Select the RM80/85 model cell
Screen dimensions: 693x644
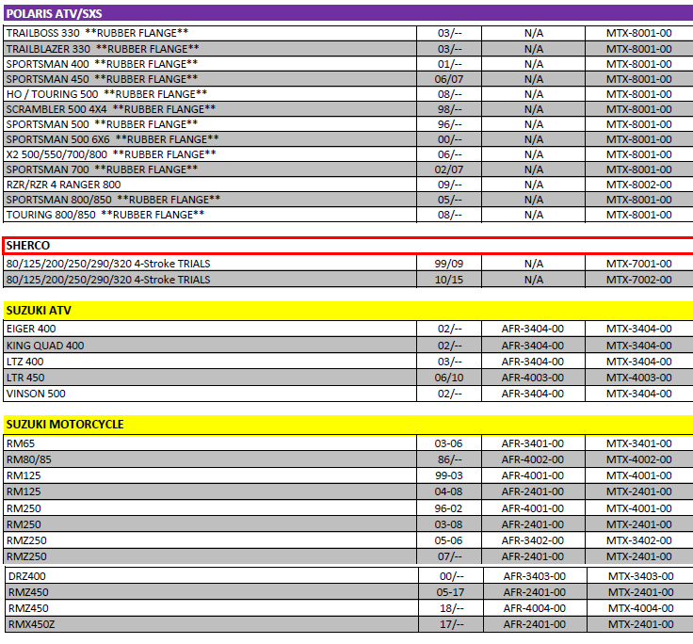(210, 459)
